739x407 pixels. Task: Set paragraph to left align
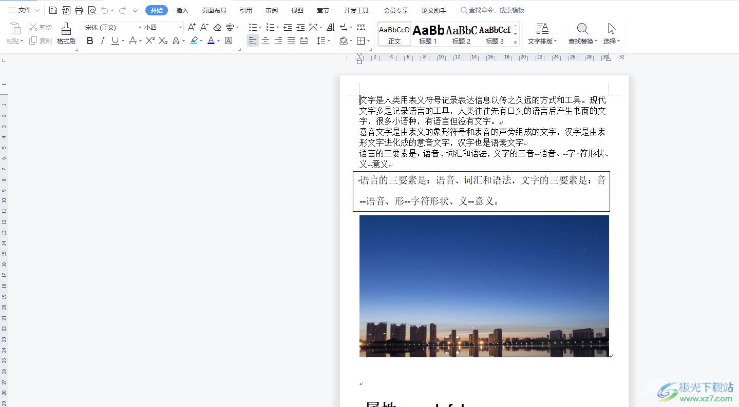[253, 40]
